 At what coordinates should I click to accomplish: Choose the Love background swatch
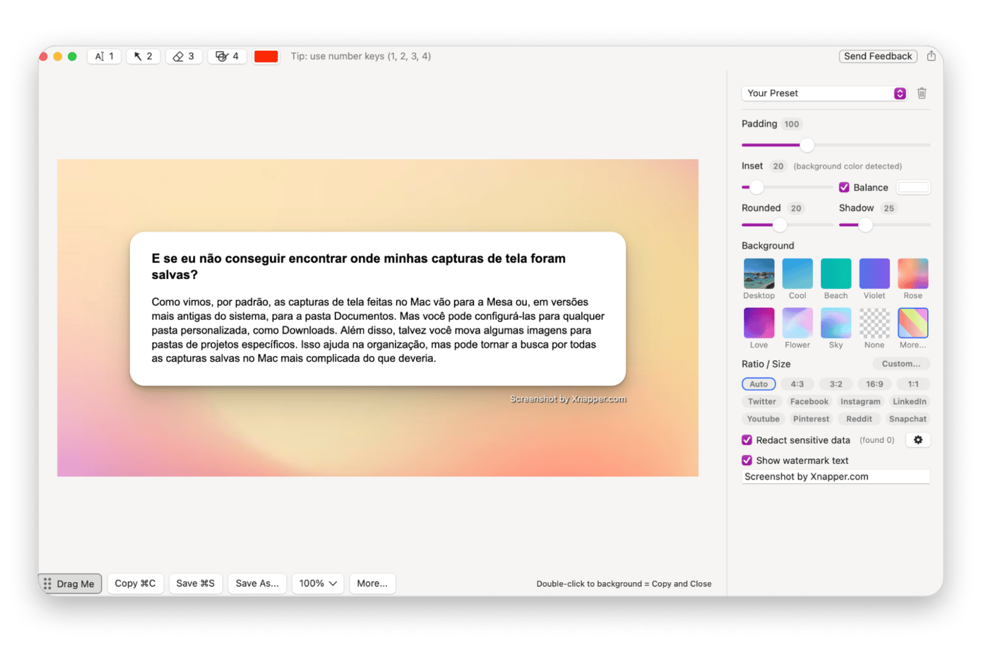point(759,323)
